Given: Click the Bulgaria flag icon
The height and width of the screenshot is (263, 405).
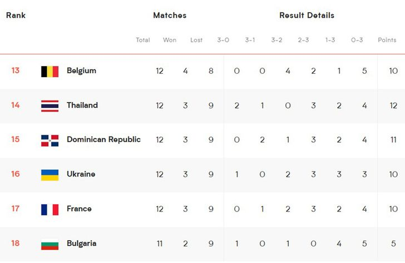Looking at the screenshot, I should point(50,244).
